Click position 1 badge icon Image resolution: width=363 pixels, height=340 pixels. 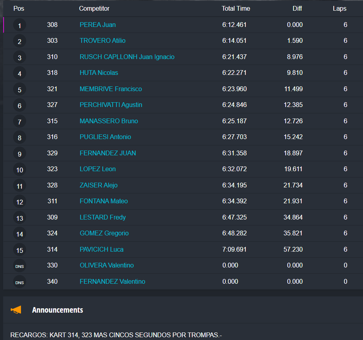[19, 26]
